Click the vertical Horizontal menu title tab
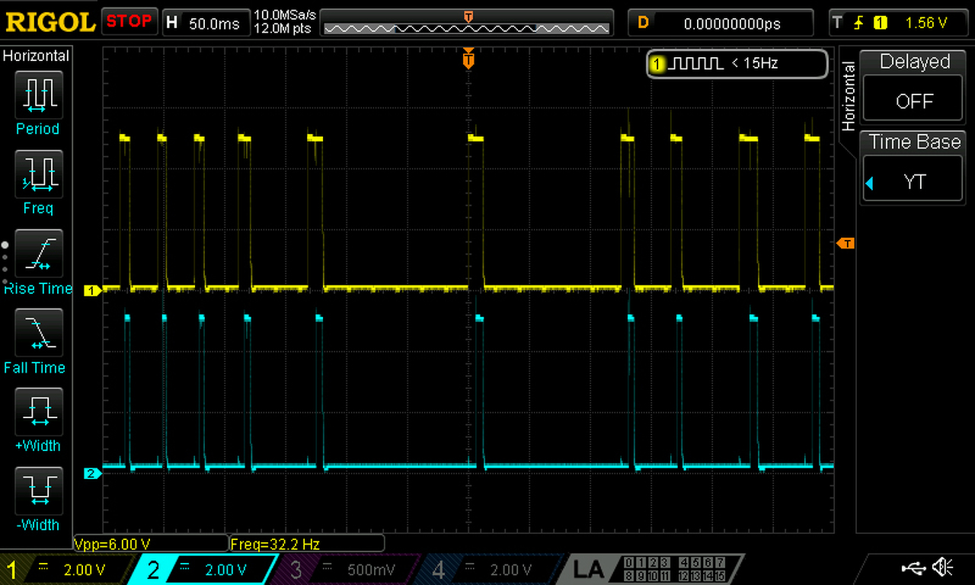 [x=849, y=96]
